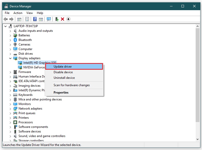Click the Audio inputs and outputs speaker icon

point(15,31)
